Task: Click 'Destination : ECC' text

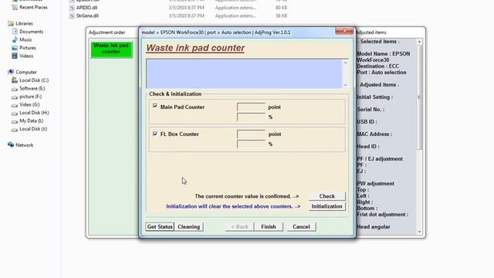Action: tap(377, 66)
